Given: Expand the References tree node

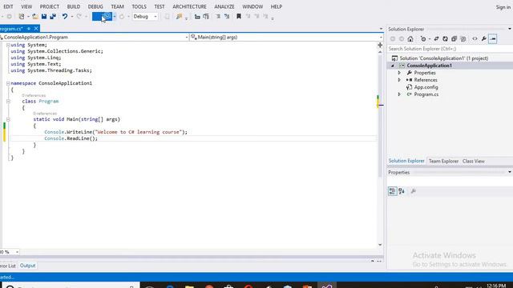Looking at the screenshot, I should tap(399, 80).
